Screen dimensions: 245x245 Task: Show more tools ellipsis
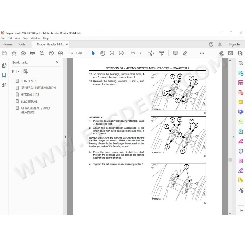(x=202, y=53)
